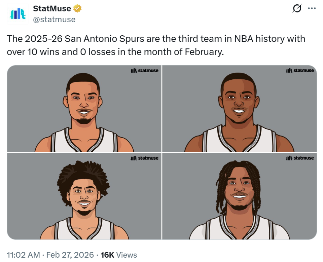Click statmuse watermark in top-left image
This screenshot has height=262, width=323.
click(x=144, y=71)
